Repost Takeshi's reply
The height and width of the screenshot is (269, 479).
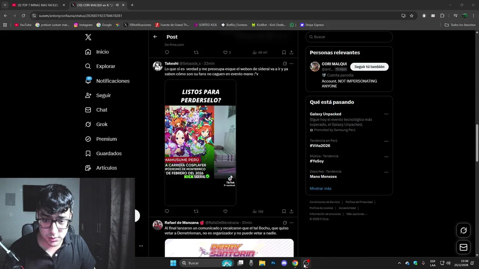point(196,211)
